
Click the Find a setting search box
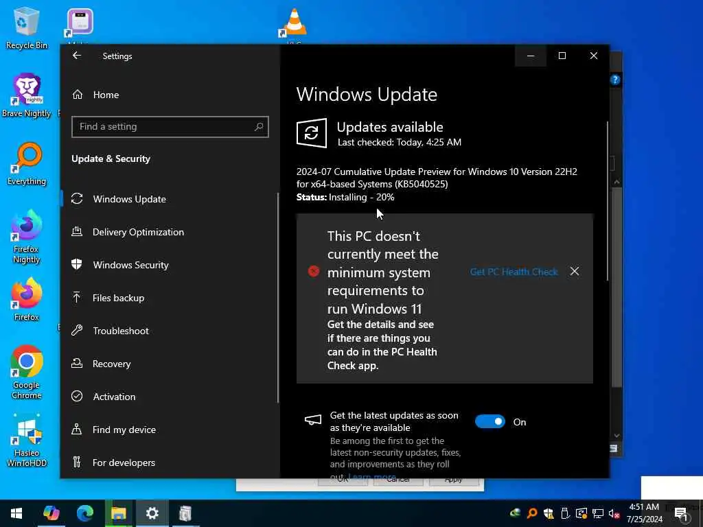[x=170, y=127]
